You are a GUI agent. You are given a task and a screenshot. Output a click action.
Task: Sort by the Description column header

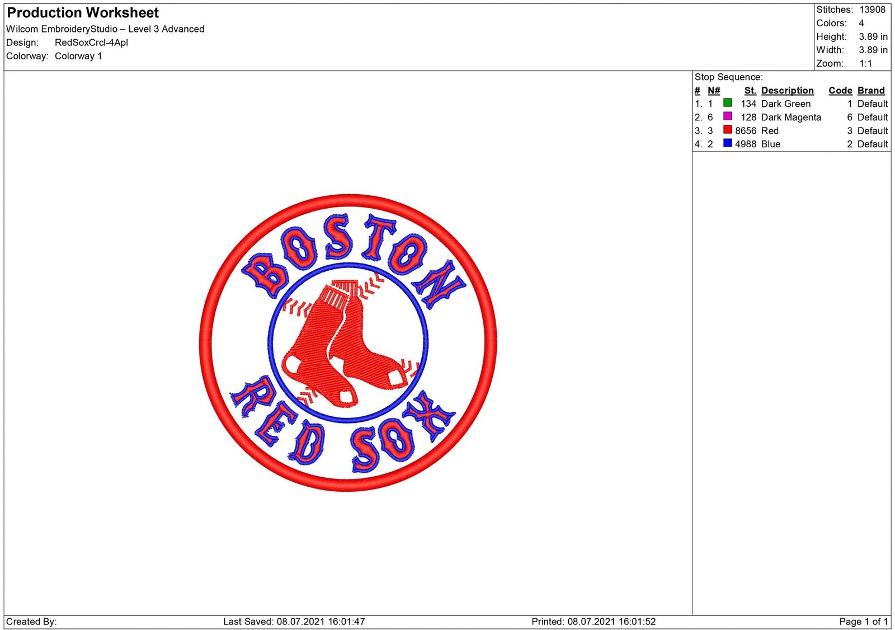pos(788,90)
